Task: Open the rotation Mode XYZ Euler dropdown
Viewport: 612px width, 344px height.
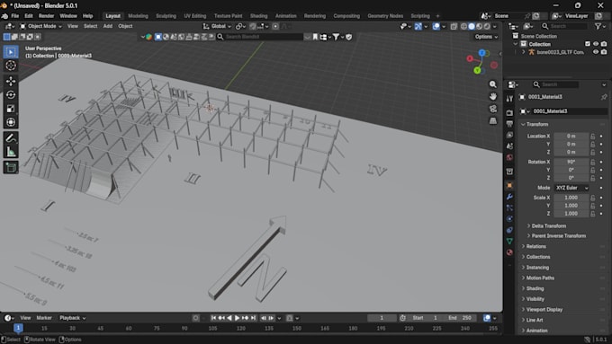Action: click(x=571, y=188)
